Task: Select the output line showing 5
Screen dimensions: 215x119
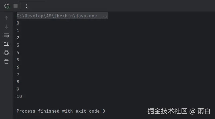Action: (18, 60)
